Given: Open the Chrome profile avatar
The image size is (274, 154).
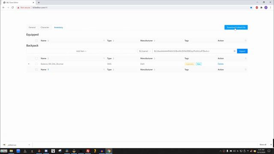Looking at the screenshot, I should coord(266,8).
